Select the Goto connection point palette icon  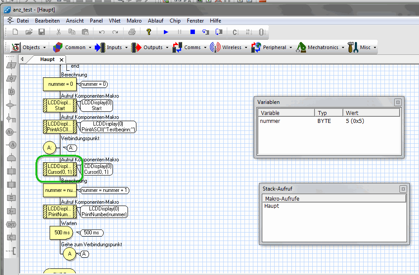11,145
